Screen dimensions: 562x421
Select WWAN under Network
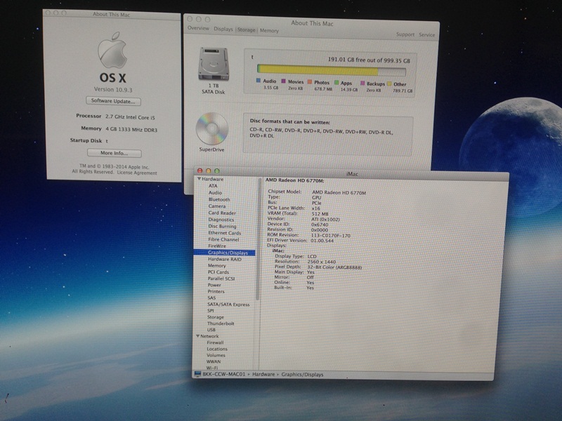214,361
